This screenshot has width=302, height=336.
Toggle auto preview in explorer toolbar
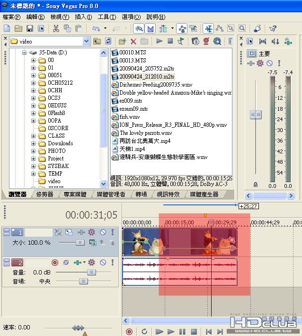tap(181, 41)
